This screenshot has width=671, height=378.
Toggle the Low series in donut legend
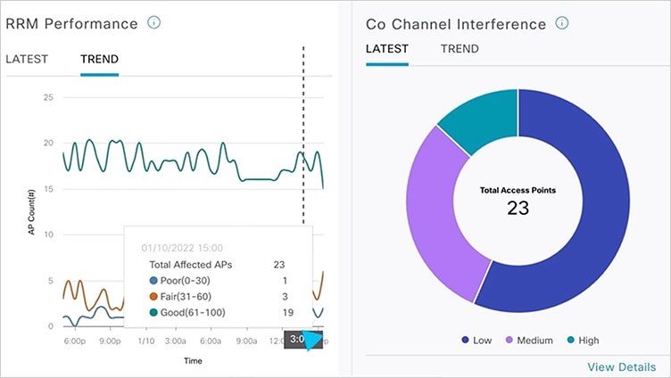pos(478,341)
